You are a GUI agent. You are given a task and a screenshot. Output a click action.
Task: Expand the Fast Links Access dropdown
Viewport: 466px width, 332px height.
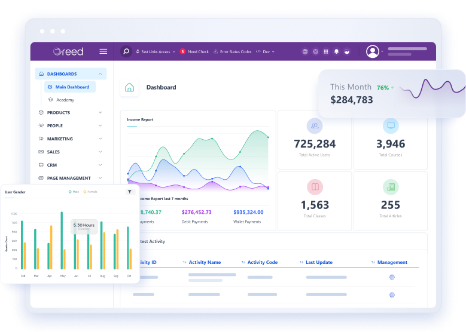(156, 52)
